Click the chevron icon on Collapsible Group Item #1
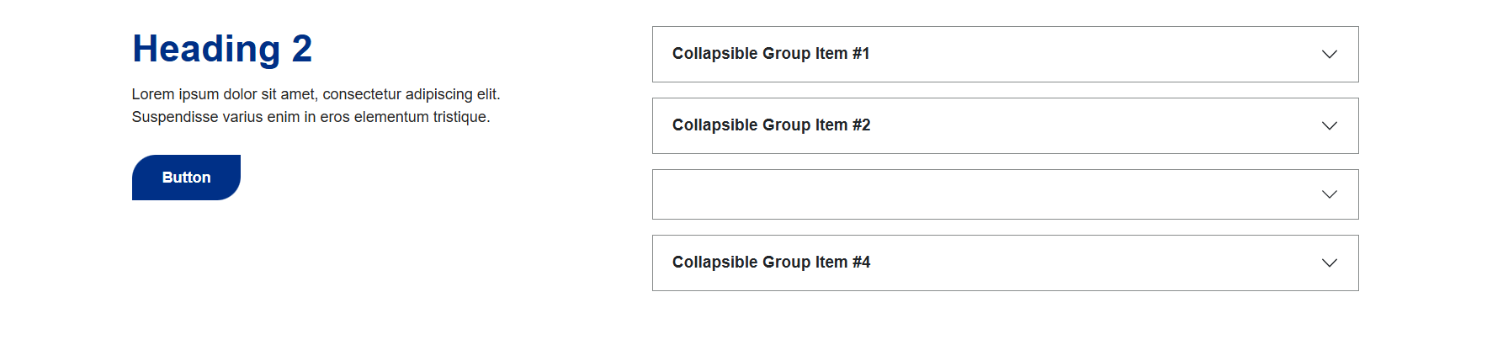 (x=1329, y=55)
